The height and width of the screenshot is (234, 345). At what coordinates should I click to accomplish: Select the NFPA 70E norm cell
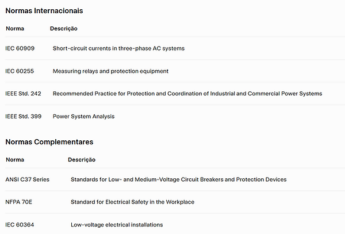pos(19,202)
